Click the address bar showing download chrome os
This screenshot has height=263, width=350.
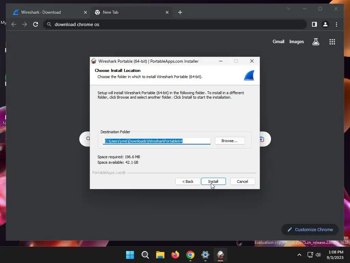(x=175, y=24)
